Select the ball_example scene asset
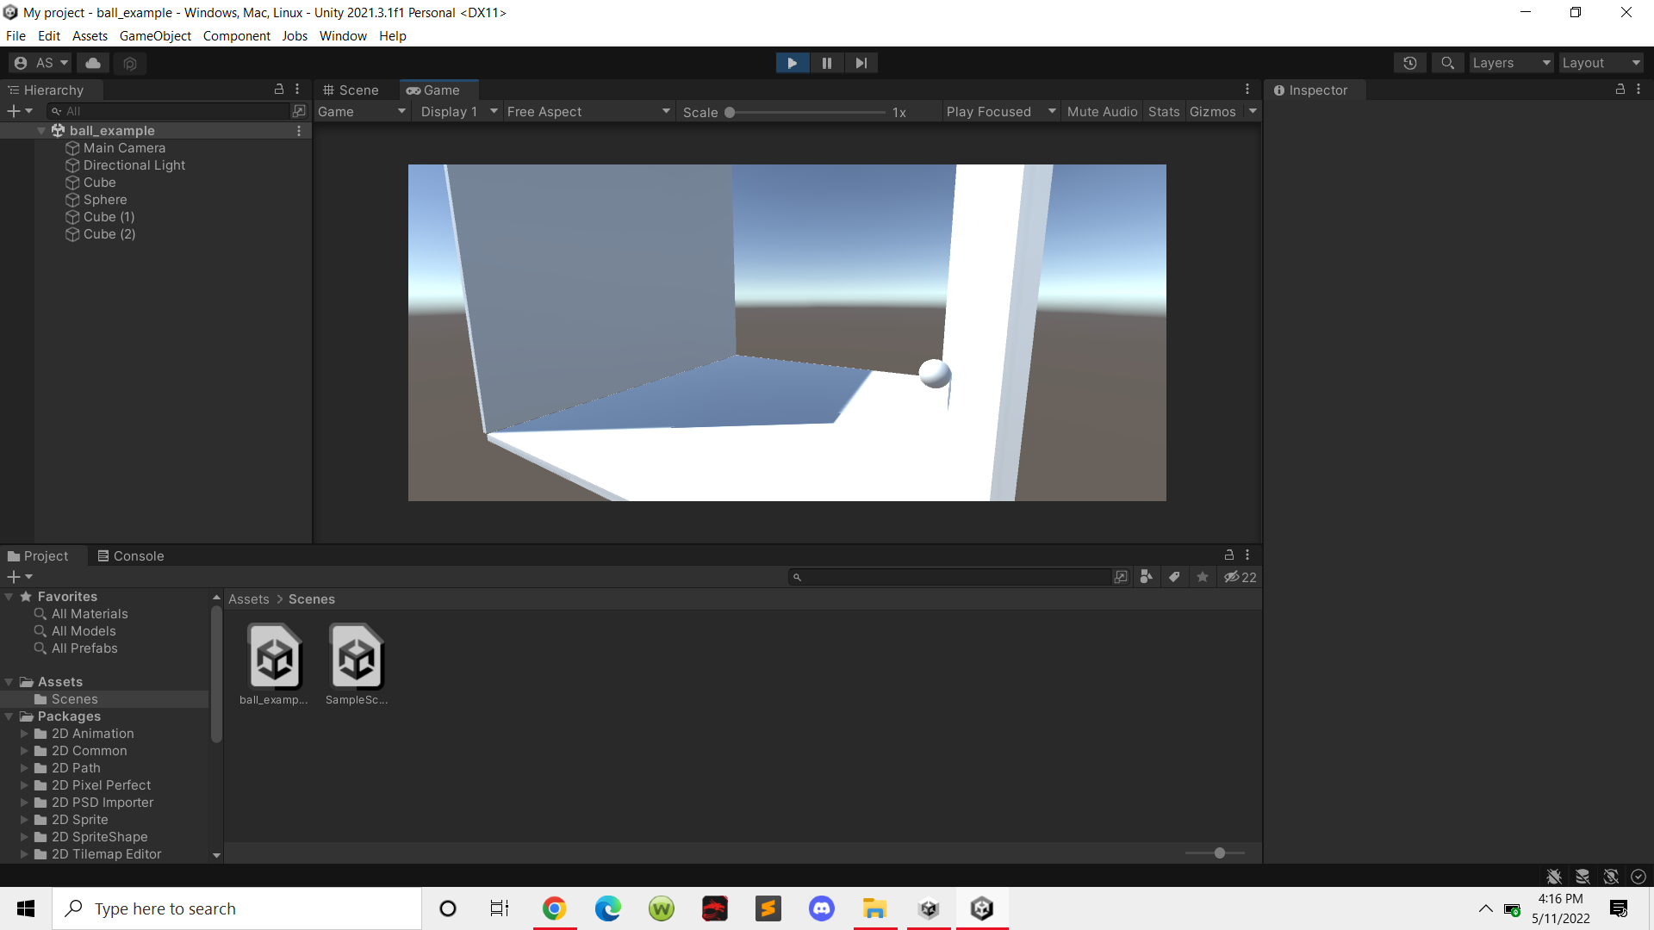This screenshot has height=930, width=1654. 274,664
